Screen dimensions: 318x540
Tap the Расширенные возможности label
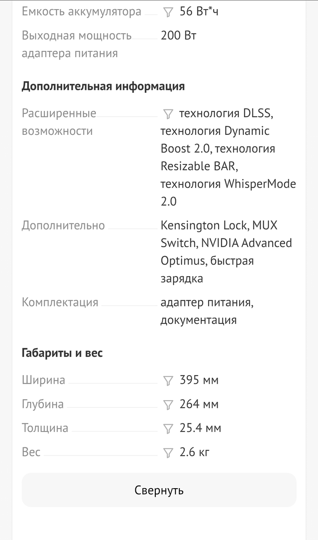(59, 122)
